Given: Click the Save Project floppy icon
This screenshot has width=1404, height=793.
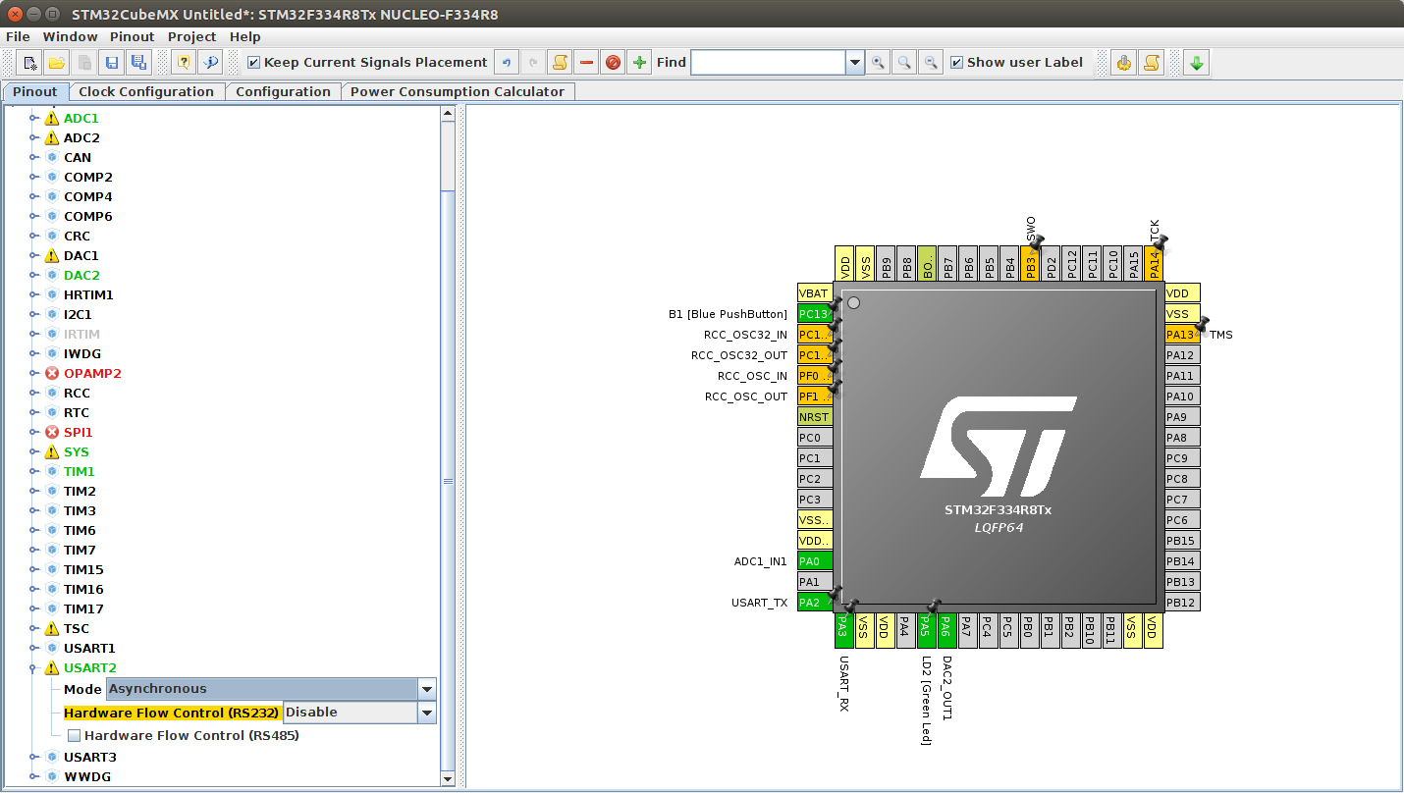Looking at the screenshot, I should (x=112, y=63).
